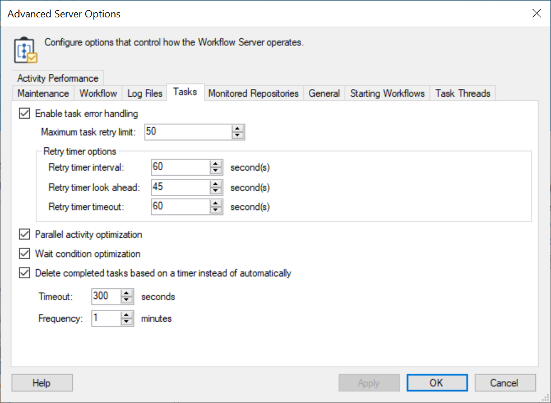Increase the Timeout seconds spinner
This screenshot has height=403, width=551.
click(x=127, y=293)
